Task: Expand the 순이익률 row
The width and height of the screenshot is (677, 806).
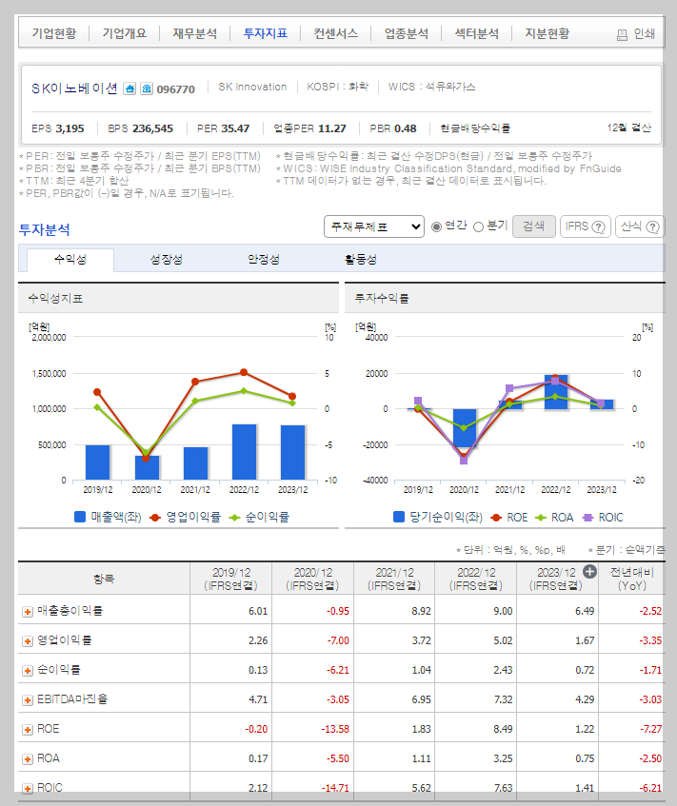Action: [x=28, y=671]
